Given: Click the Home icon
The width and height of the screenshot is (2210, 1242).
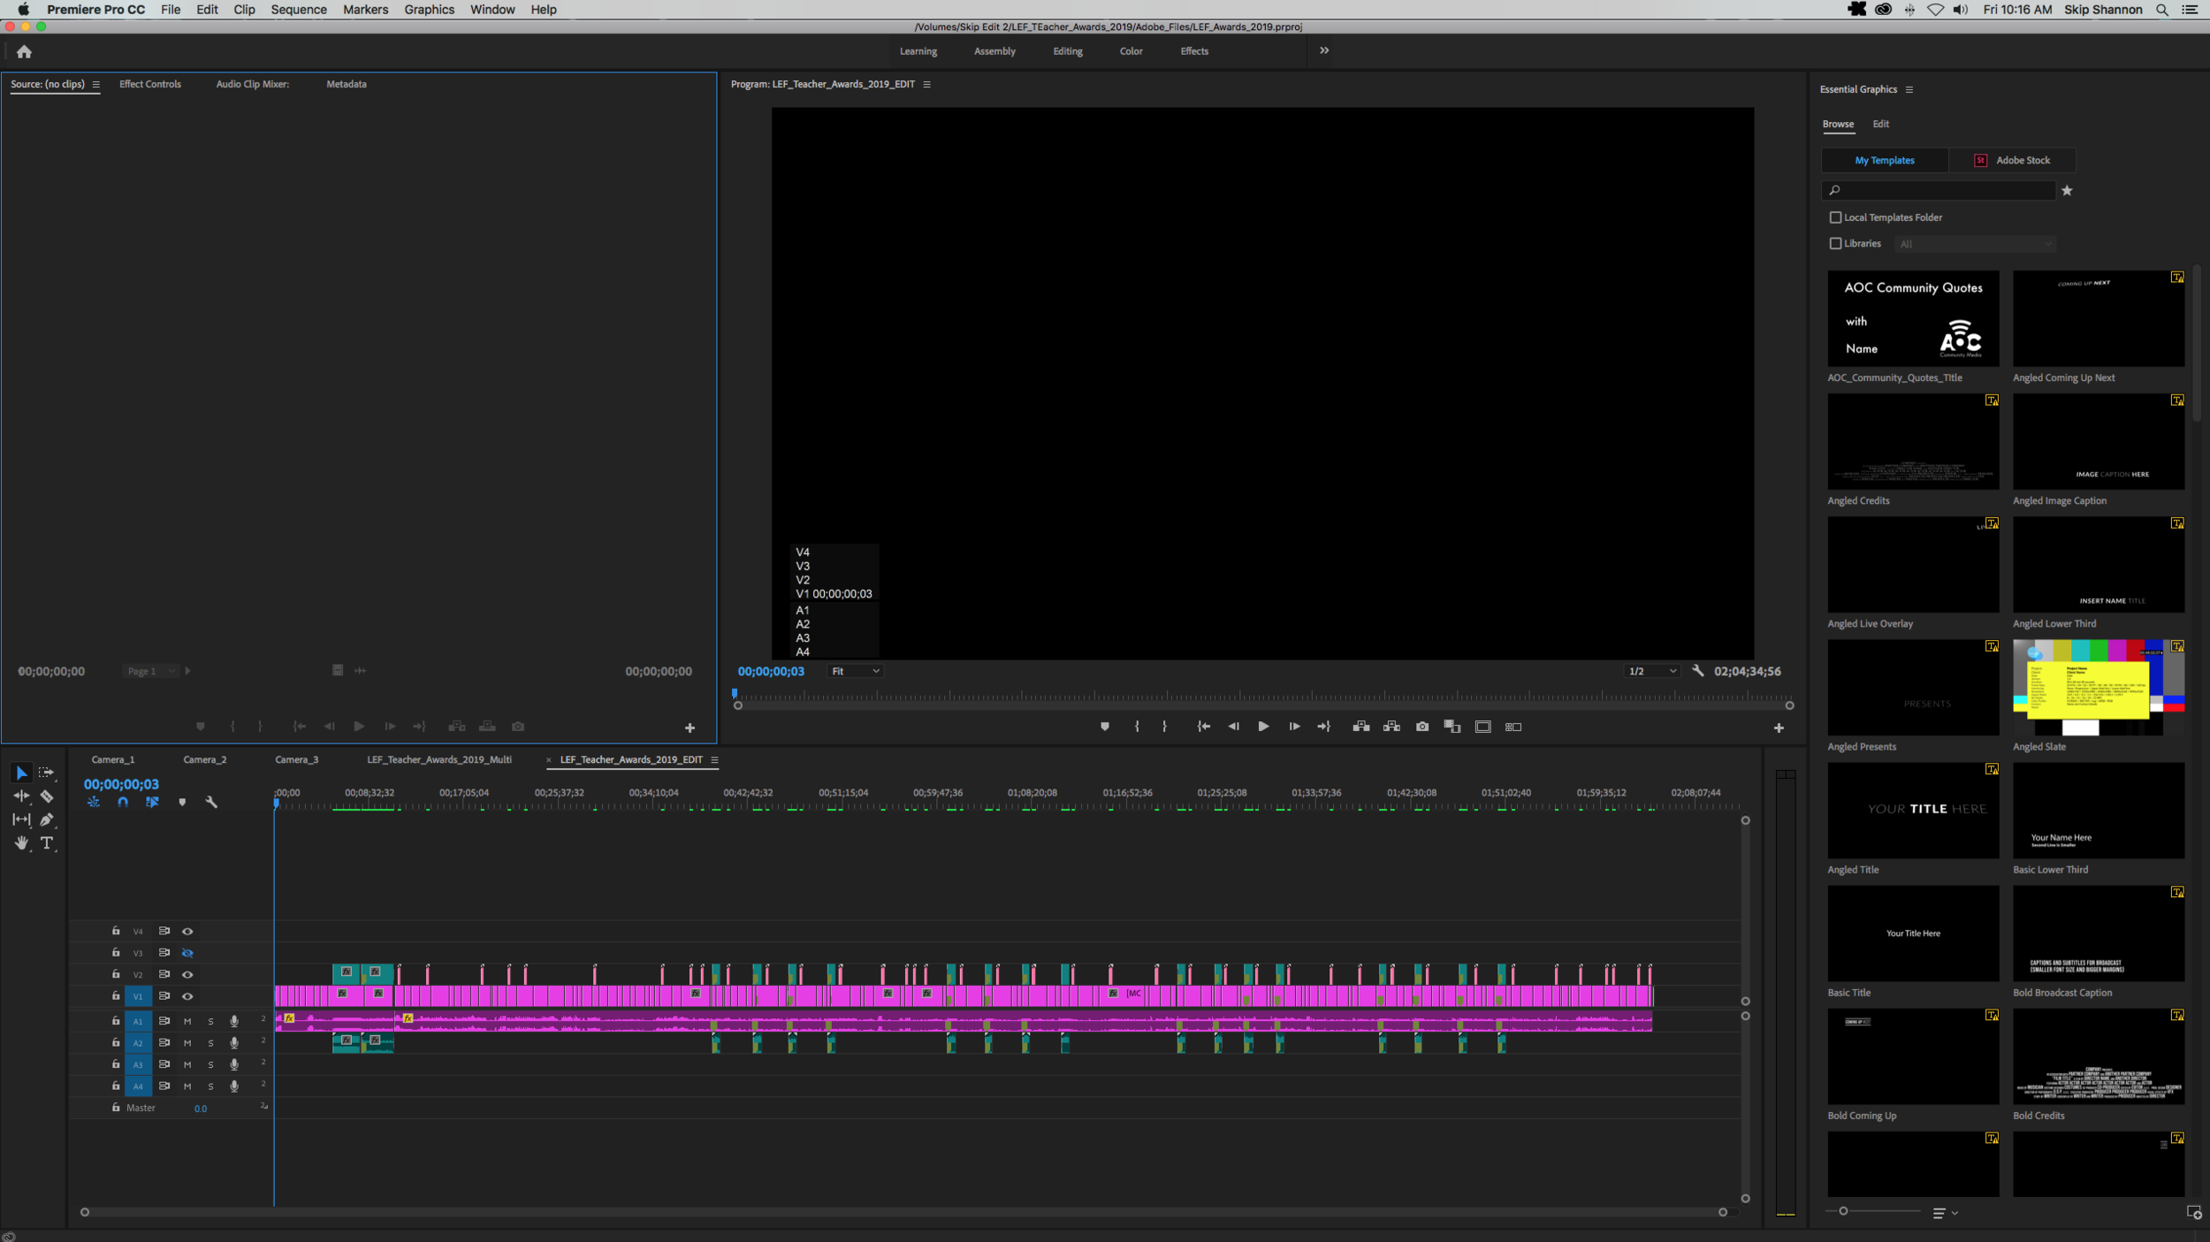Looking at the screenshot, I should 24,51.
